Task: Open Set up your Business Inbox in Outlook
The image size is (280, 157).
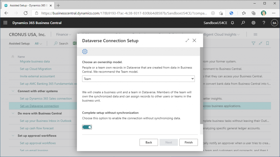Action: (46, 121)
